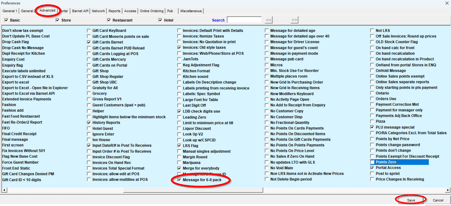Uncheck the LRS Flag option
The image size is (451, 206).
[x=179, y=146]
